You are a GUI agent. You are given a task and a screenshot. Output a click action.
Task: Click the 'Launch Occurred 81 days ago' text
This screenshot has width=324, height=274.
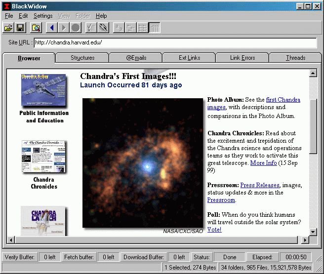131,85
